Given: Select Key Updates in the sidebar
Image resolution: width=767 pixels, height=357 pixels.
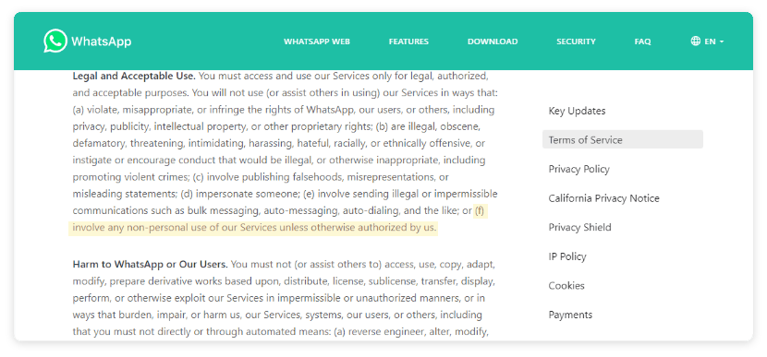Looking at the screenshot, I should click(577, 111).
